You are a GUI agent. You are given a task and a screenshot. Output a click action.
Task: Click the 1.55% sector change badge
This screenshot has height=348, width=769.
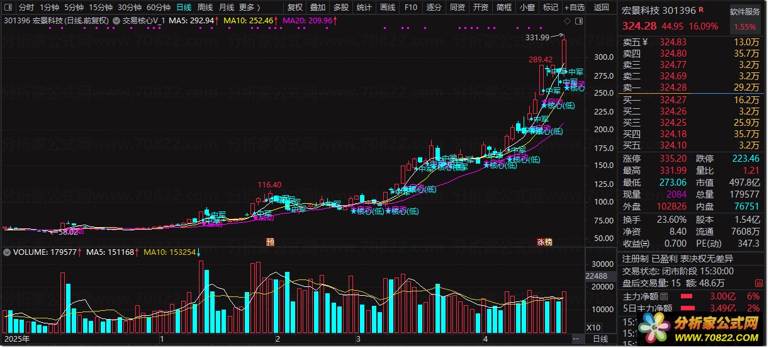click(x=745, y=27)
